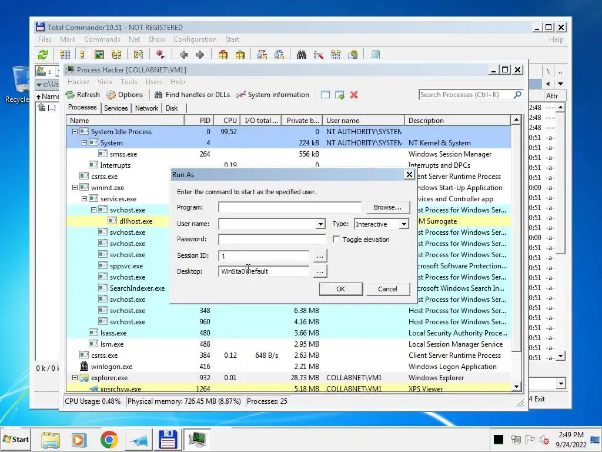Click Total Commander reread source (green arrows) icon
The width and height of the screenshot is (602, 452).
point(43,55)
